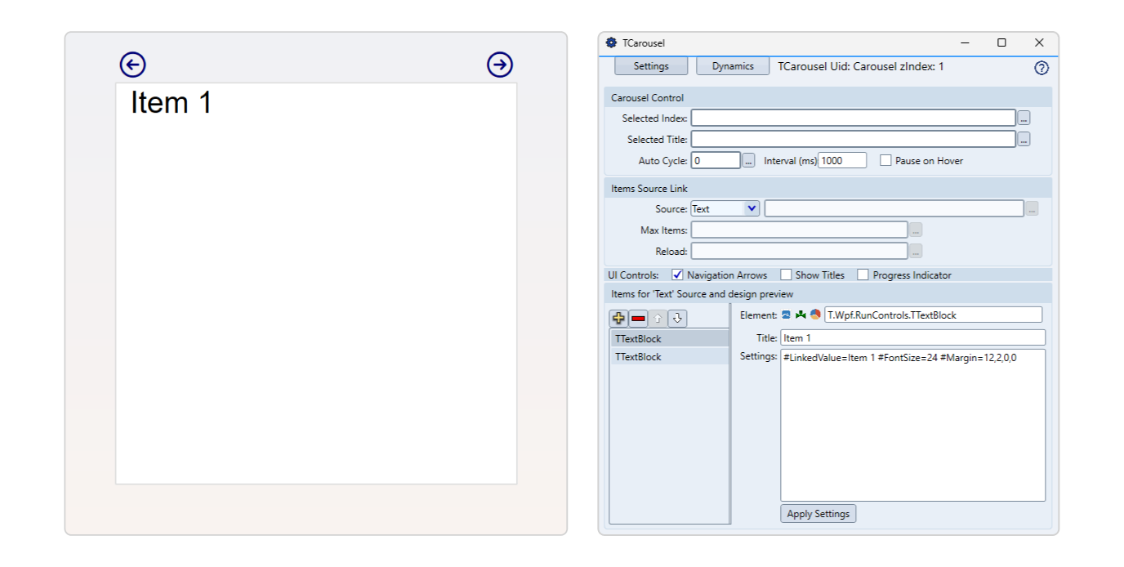Move item down with down arrow

676,319
